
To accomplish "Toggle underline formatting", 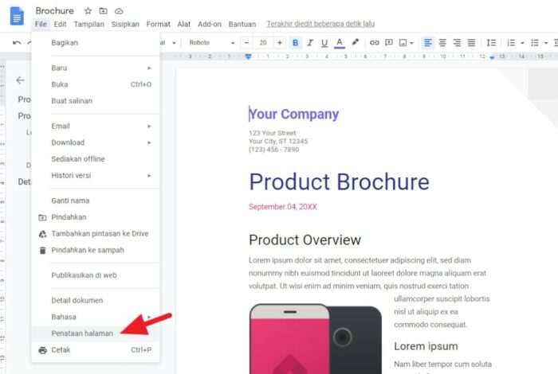I will point(324,43).
